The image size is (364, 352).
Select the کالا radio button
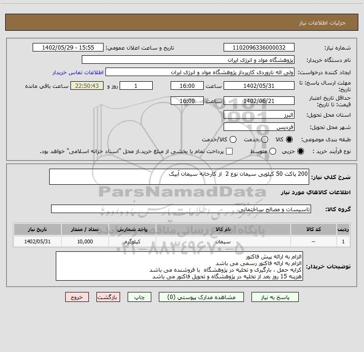pyautogui.click(x=289, y=139)
